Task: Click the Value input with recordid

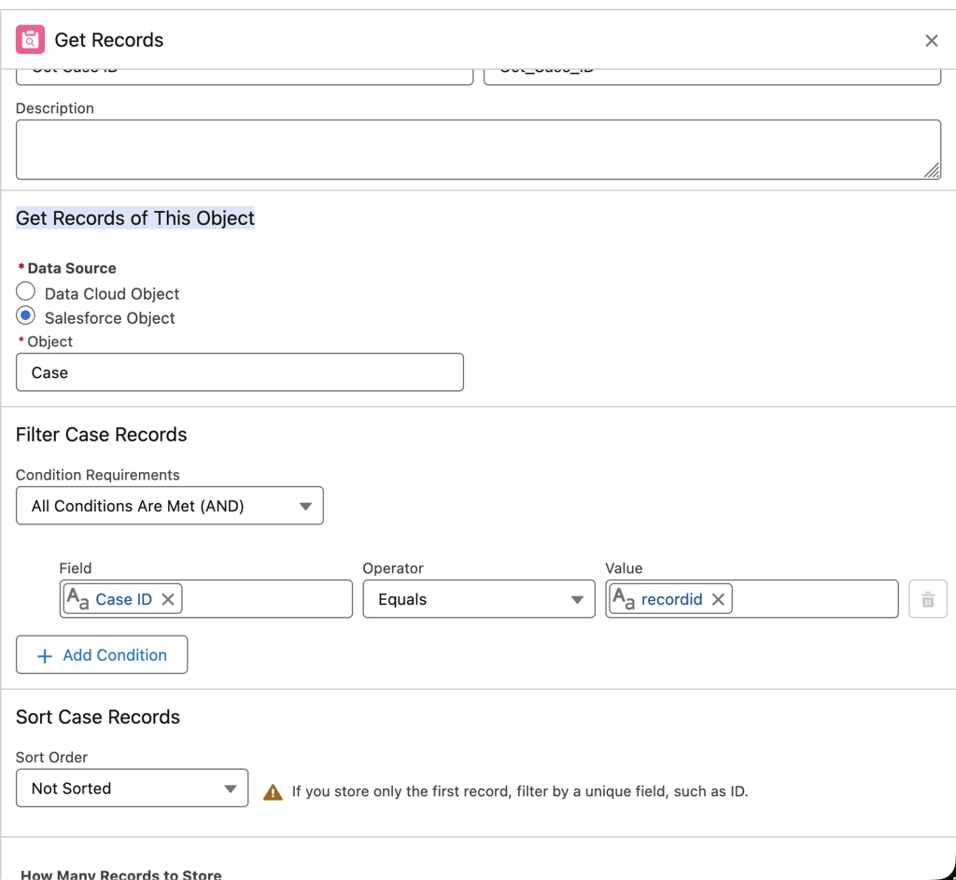Action: tap(752, 599)
